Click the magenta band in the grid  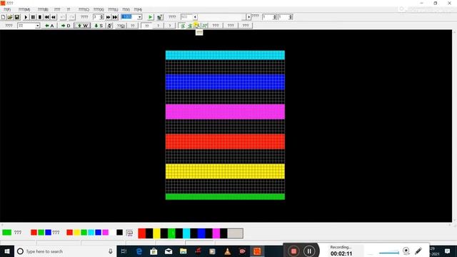pyautogui.click(x=225, y=111)
